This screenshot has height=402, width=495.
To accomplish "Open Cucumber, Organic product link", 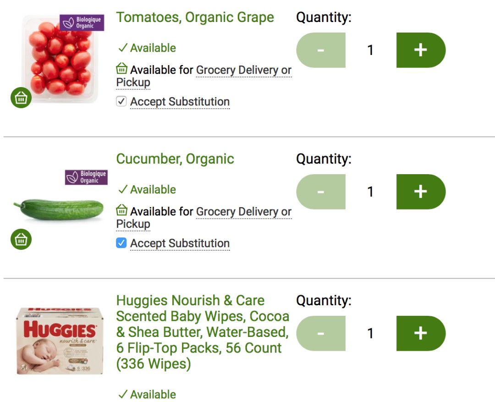I will (175, 159).
